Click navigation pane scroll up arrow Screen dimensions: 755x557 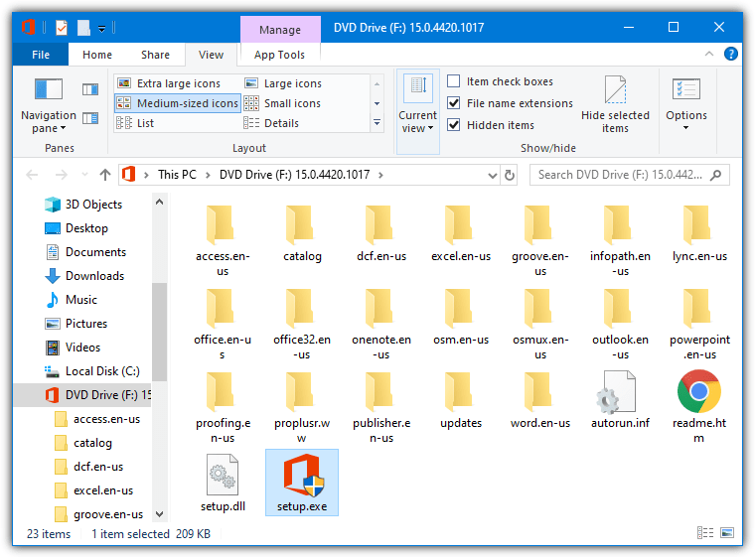159,202
